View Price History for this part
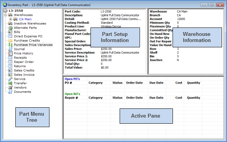Screen dimensions: 227x142 pos(23,53)
